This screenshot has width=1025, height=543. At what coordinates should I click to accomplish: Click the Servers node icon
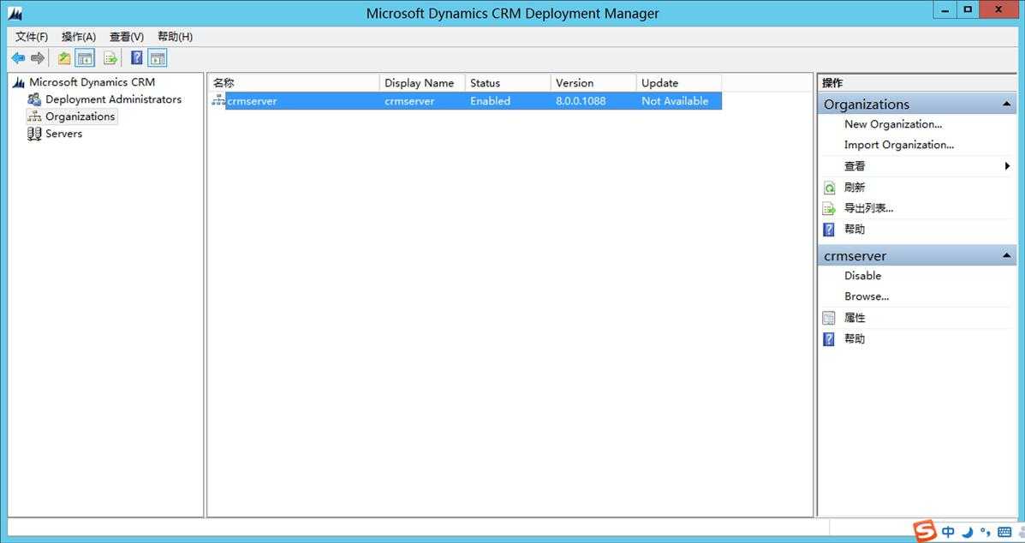(34, 134)
